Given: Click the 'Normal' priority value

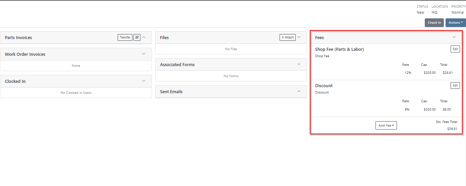Looking at the screenshot, I should coord(458,12).
